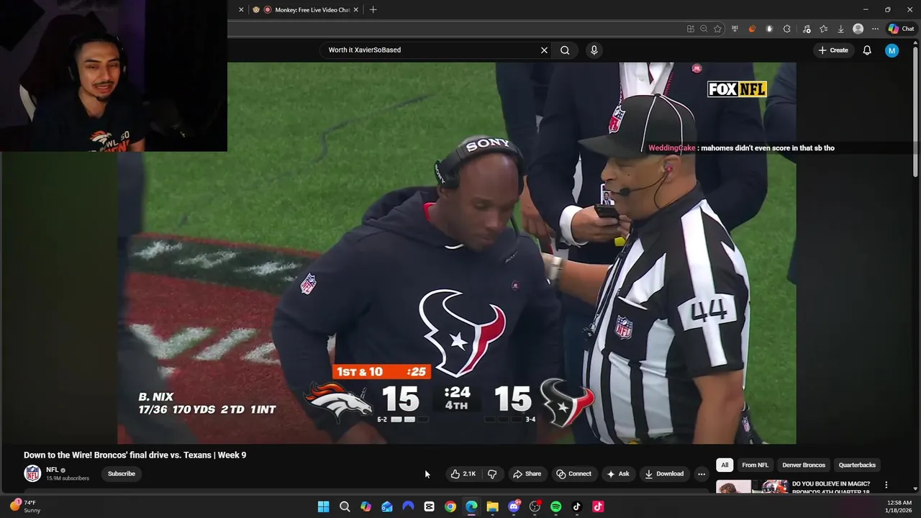Open options for the Do You Believe in Magic video
921x518 pixels.
[886, 485]
